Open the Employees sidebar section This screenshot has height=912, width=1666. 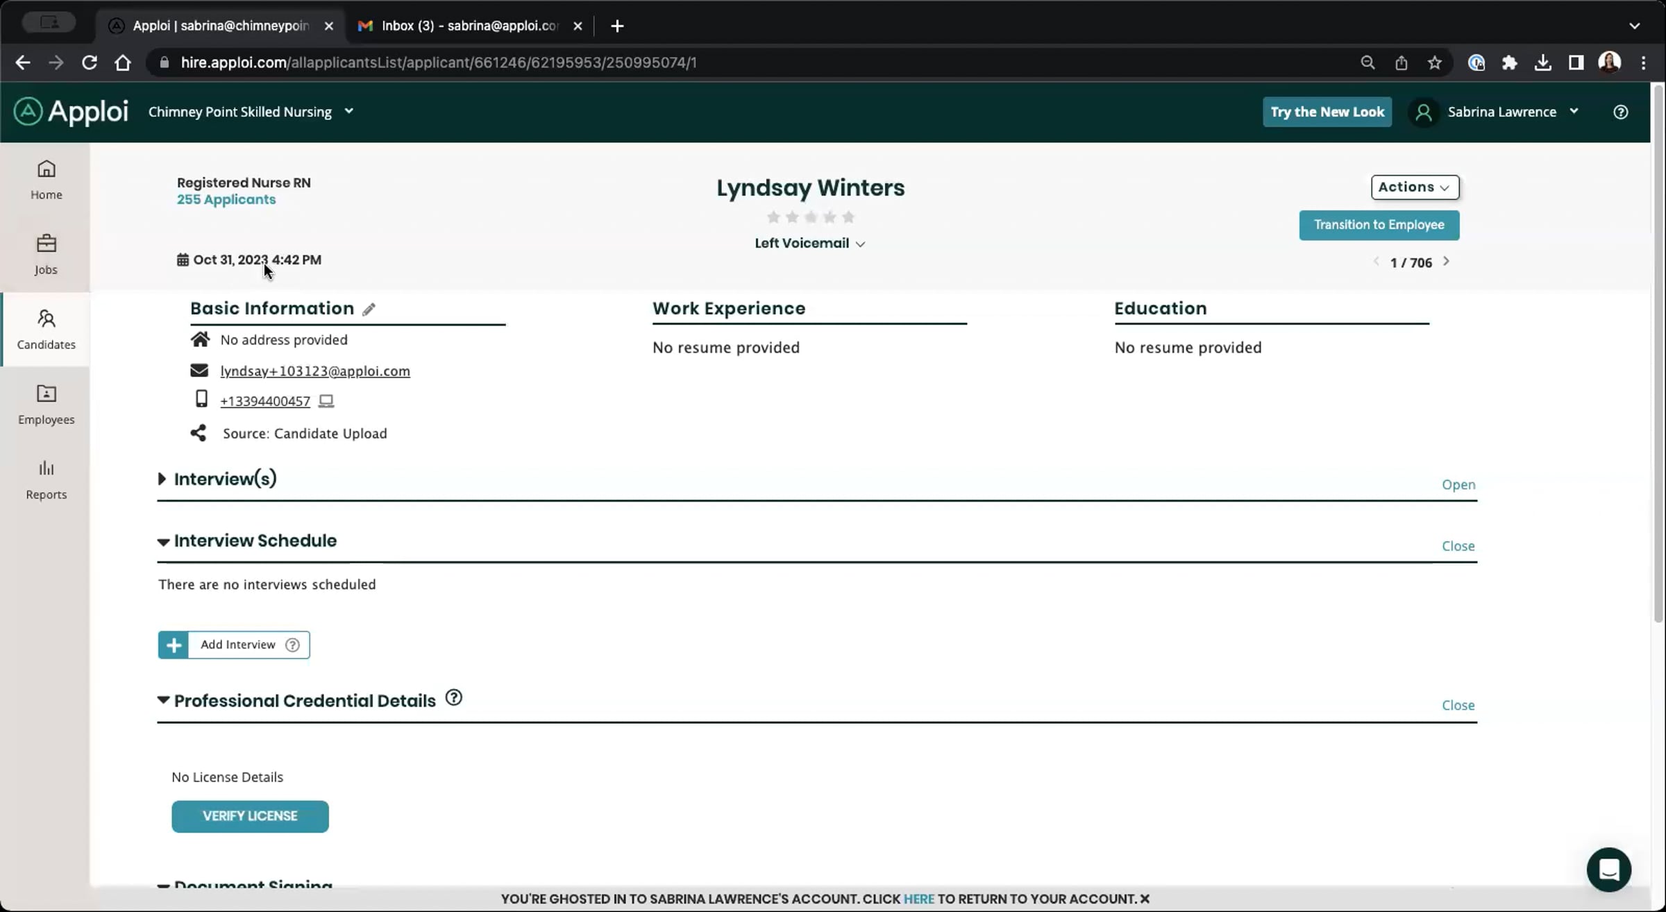point(46,404)
